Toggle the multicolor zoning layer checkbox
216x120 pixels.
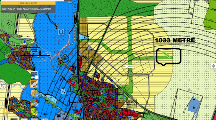pos(37,105)
